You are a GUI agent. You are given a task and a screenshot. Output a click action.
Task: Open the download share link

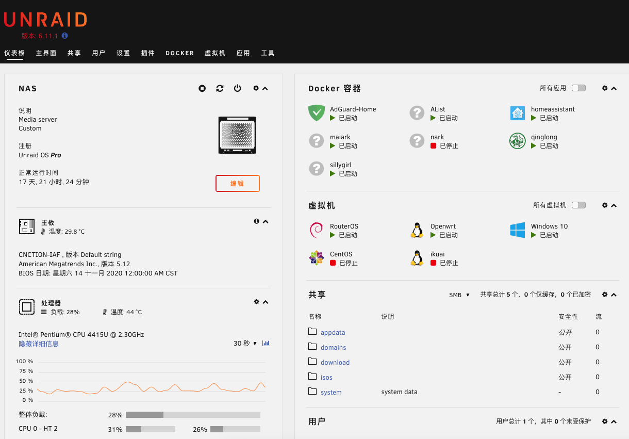(335, 363)
